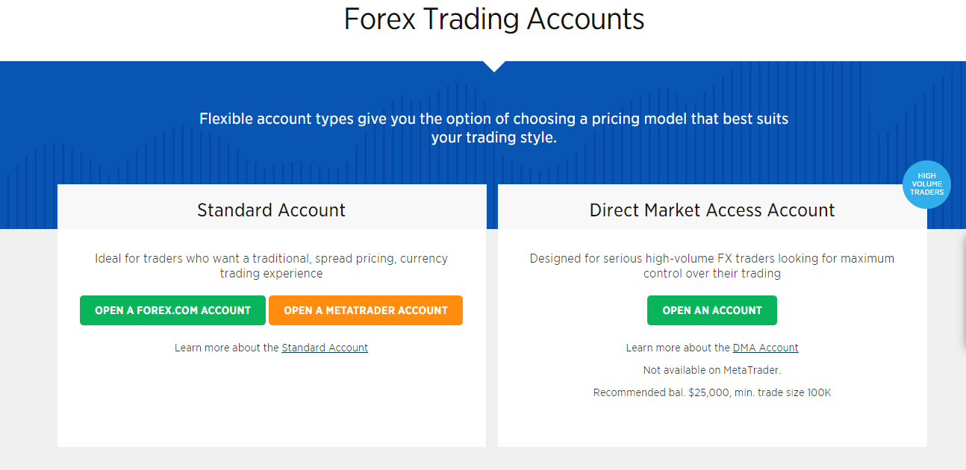Image resolution: width=966 pixels, height=470 pixels.
Task: Select the Direct Market Access Account header
Action: pyautogui.click(x=711, y=210)
